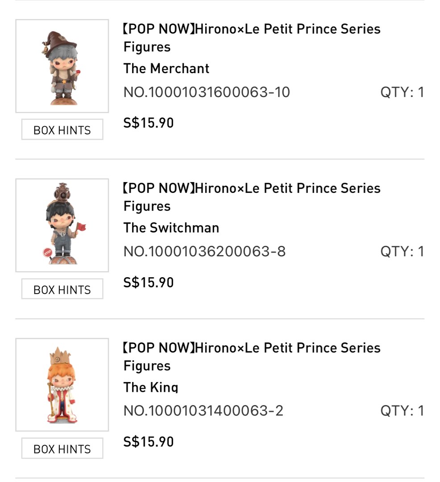Select The King product title link
Image resolution: width=440 pixels, height=482 pixels.
click(x=252, y=357)
